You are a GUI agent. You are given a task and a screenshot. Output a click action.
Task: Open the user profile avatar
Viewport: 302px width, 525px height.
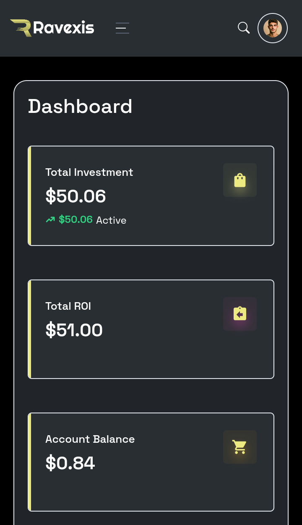click(273, 28)
